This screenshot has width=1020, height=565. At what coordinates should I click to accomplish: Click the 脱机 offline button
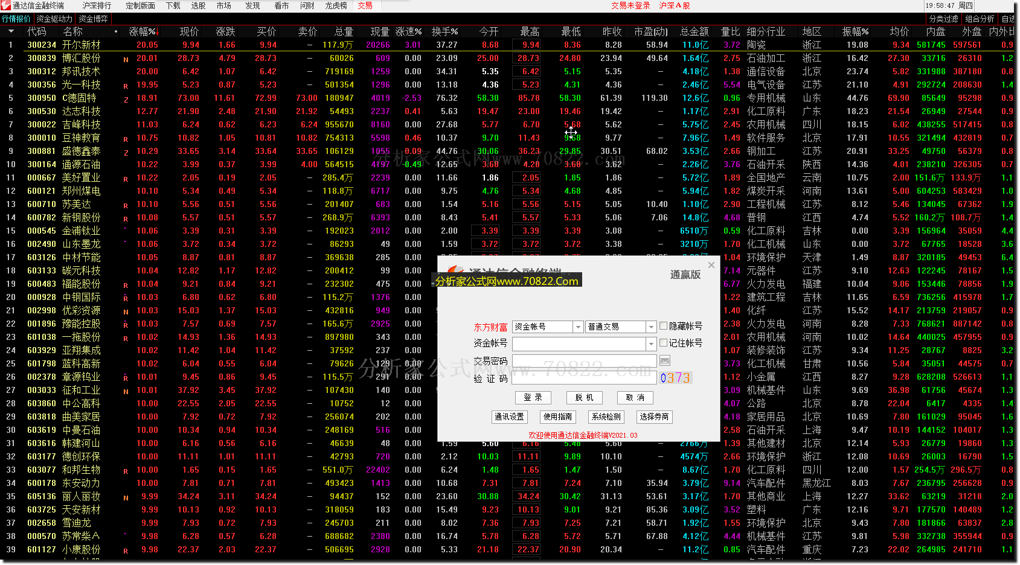[x=585, y=397]
